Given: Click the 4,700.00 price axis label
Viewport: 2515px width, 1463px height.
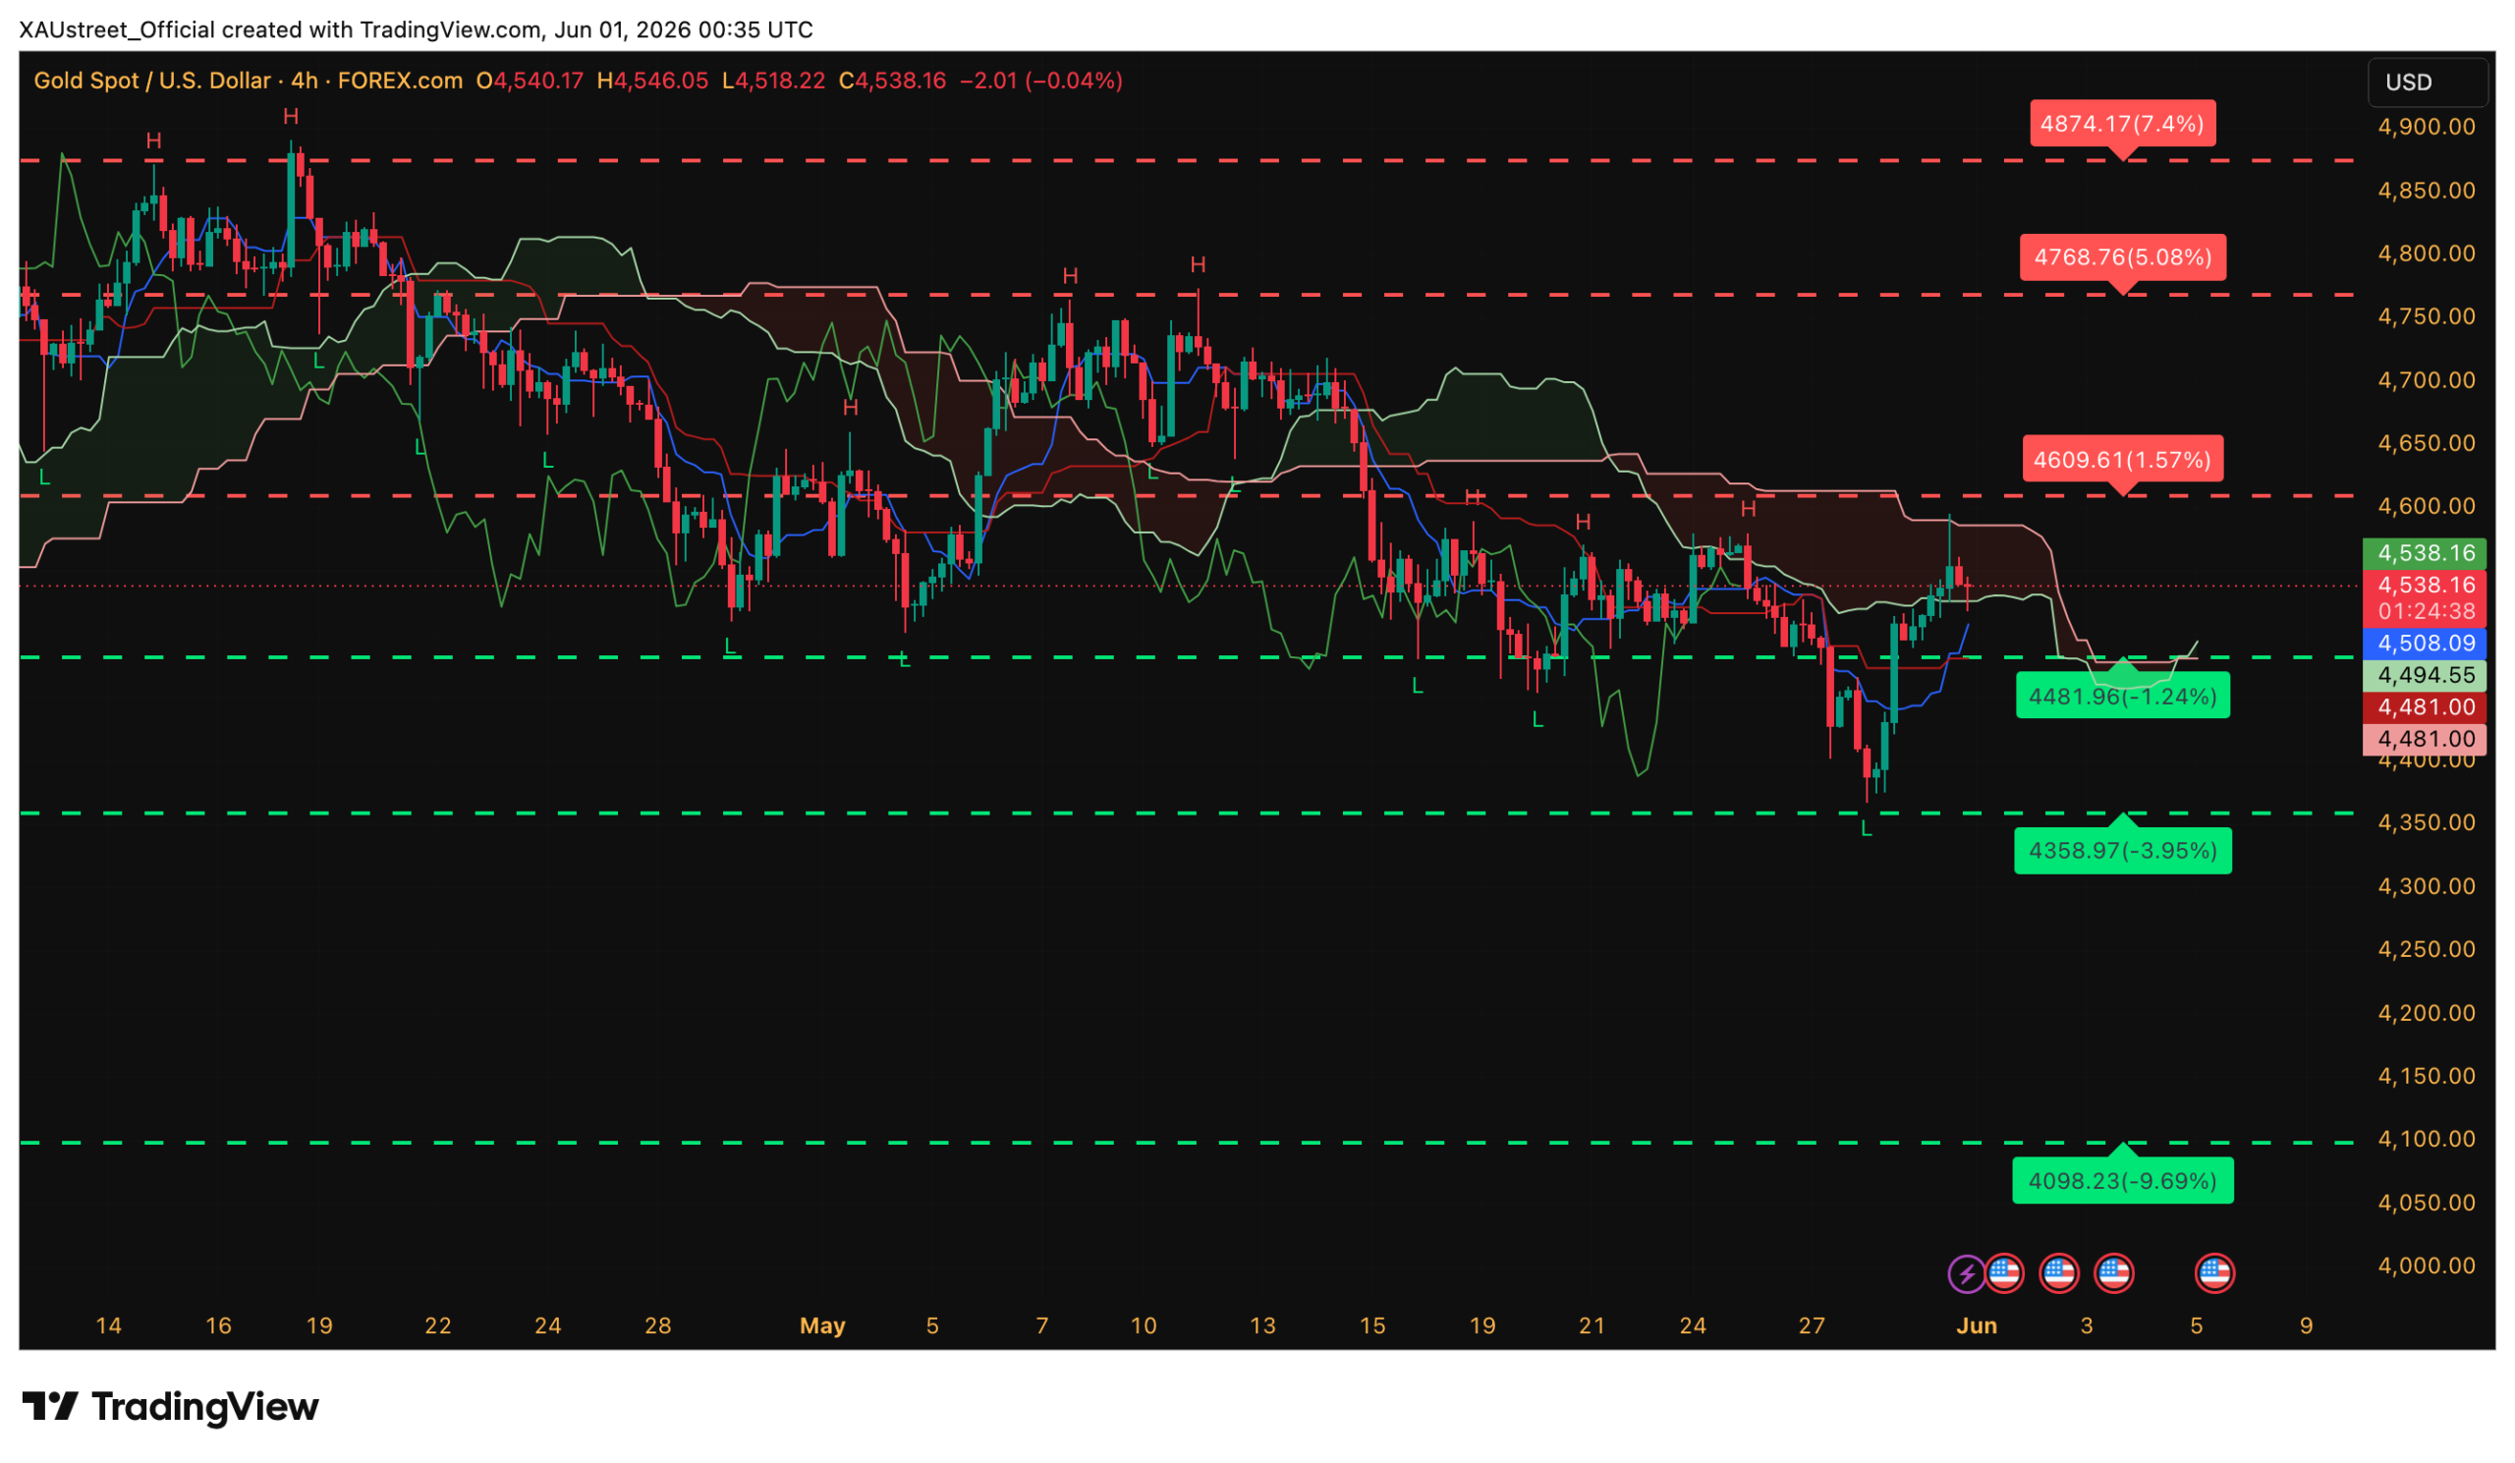Looking at the screenshot, I should pos(2427,380).
